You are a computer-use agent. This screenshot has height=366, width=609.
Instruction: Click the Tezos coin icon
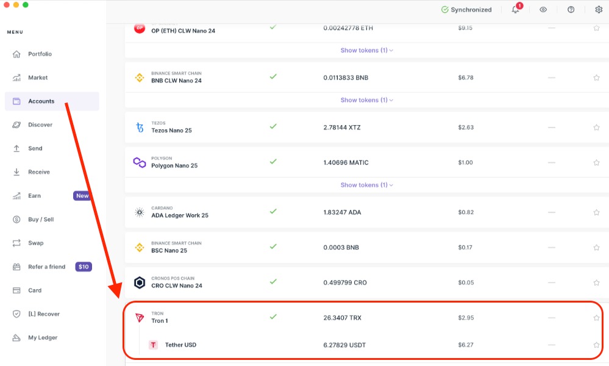(x=140, y=127)
